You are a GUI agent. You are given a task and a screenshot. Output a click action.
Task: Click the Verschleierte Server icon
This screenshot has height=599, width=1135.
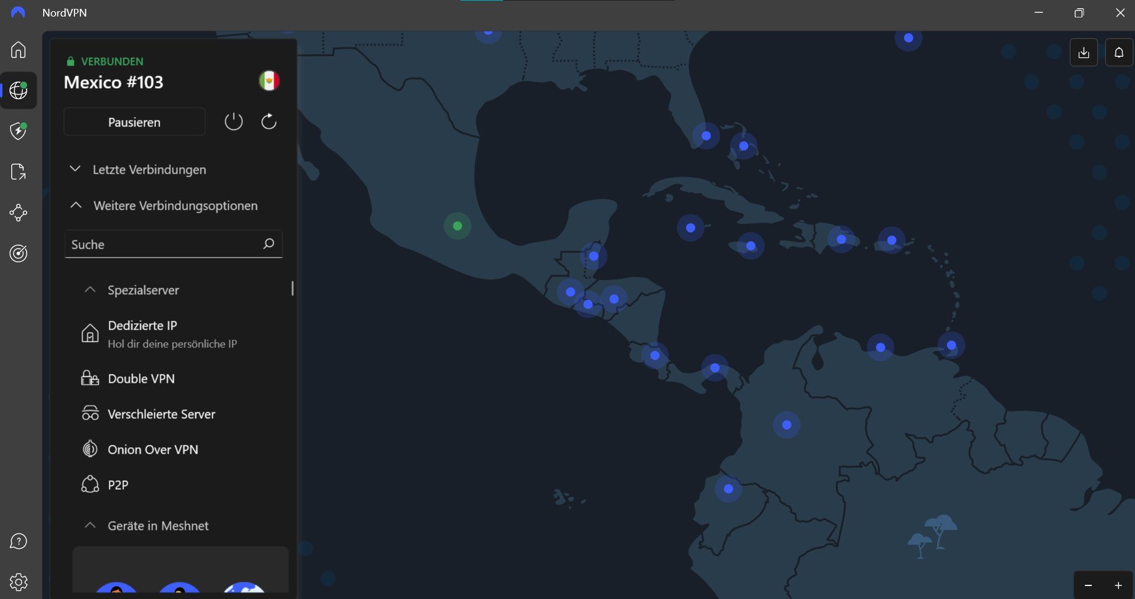coord(90,414)
